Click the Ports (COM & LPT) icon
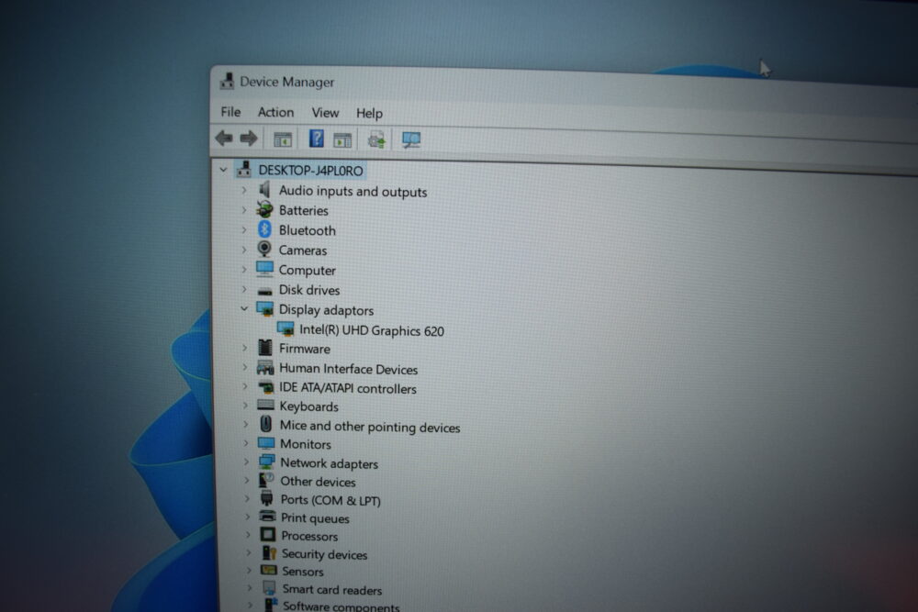Image resolution: width=918 pixels, height=612 pixels. pyautogui.click(x=267, y=498)
